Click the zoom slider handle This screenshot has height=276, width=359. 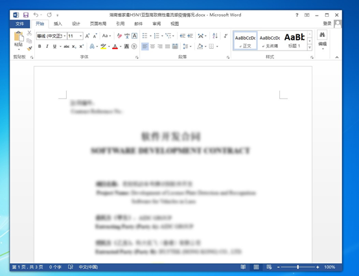click(298, 267)
